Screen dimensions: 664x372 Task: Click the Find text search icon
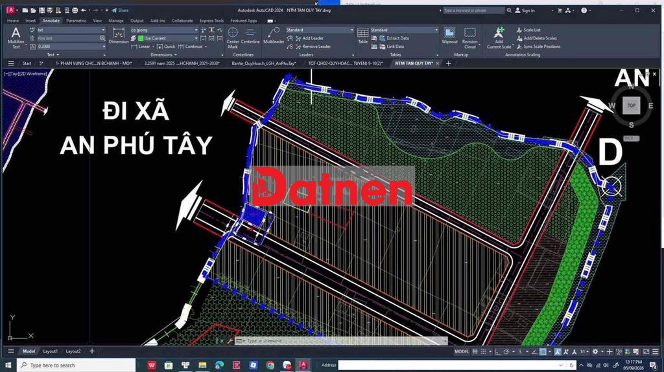(x=102, y=38)
